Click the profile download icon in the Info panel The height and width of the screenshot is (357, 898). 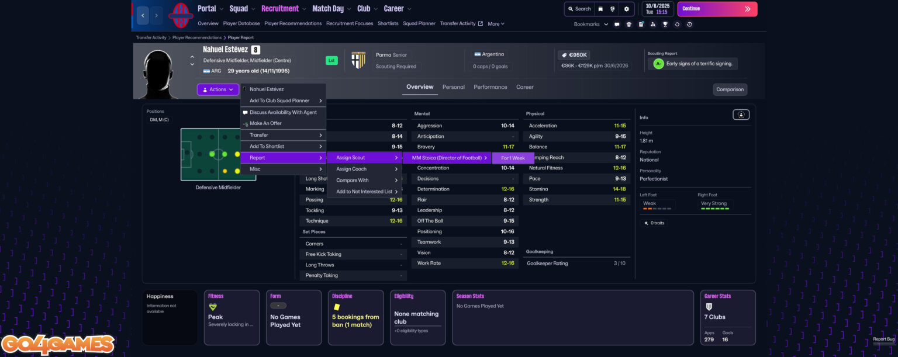tap(741, 115)
